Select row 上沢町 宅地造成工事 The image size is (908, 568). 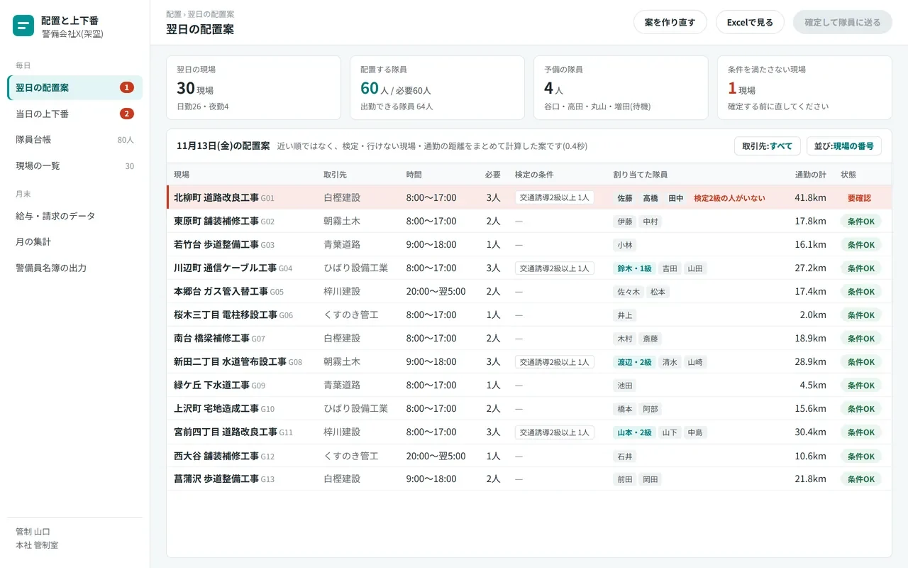tap(529, 408)
